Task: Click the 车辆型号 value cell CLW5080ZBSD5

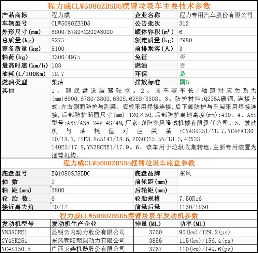Action: click(71, 23)
